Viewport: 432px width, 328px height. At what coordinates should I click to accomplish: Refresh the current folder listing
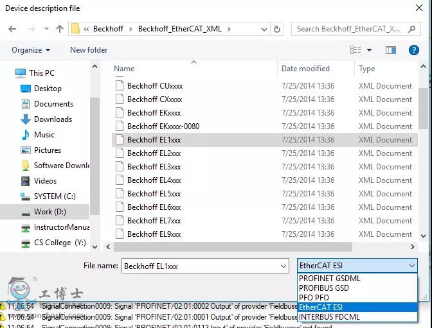tap(277, 29)
